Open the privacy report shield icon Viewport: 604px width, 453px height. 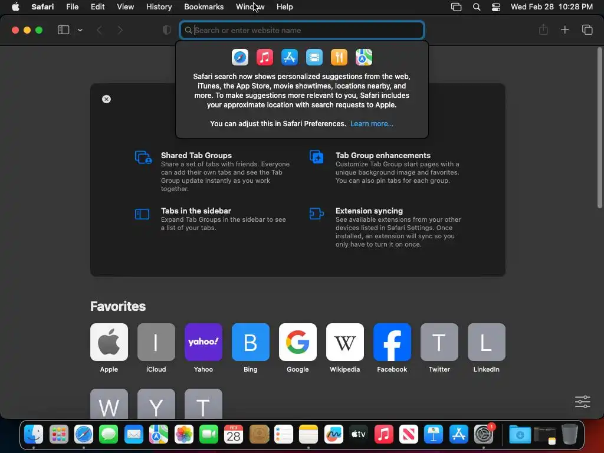point(166,30)
